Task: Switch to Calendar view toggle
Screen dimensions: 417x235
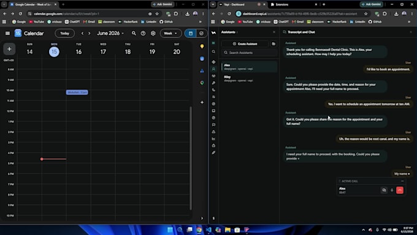Action: [x=191, y=33]
